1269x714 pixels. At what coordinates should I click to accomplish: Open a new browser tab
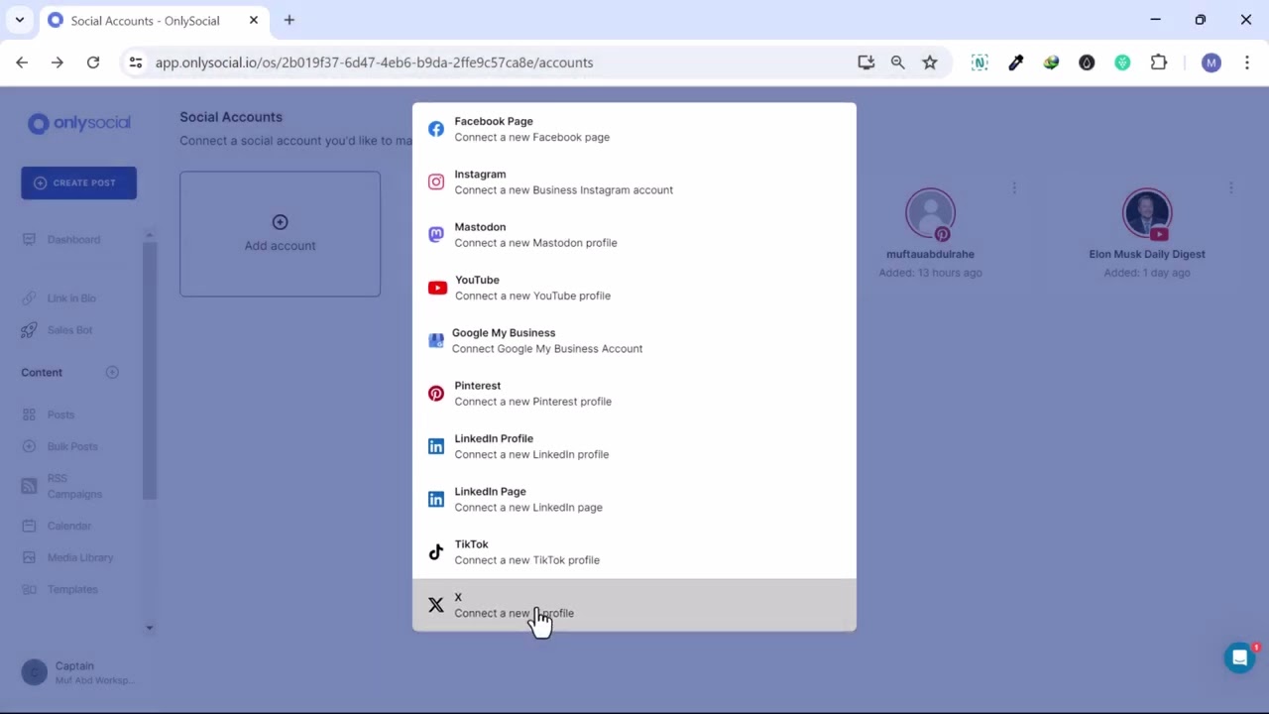(x=289, y=20)
